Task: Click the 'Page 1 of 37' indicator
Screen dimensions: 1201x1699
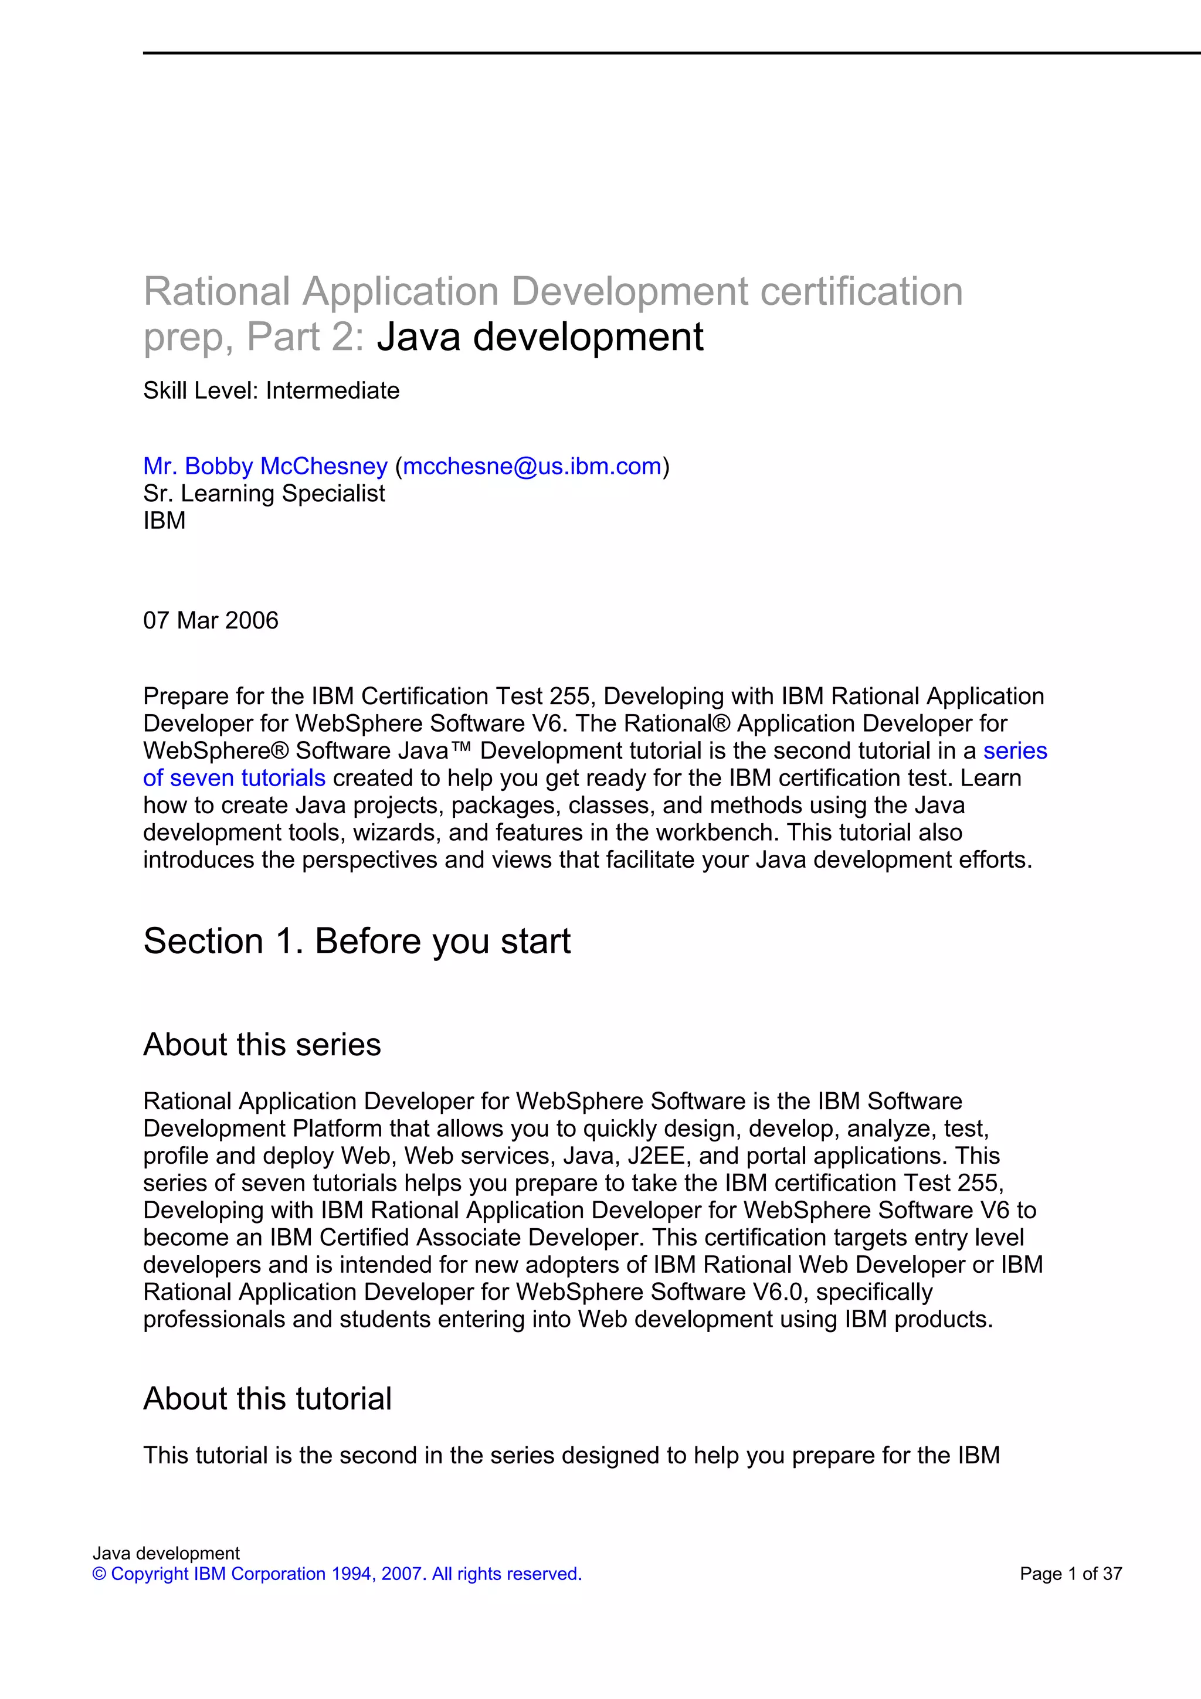Action: click(1070, 1574)
